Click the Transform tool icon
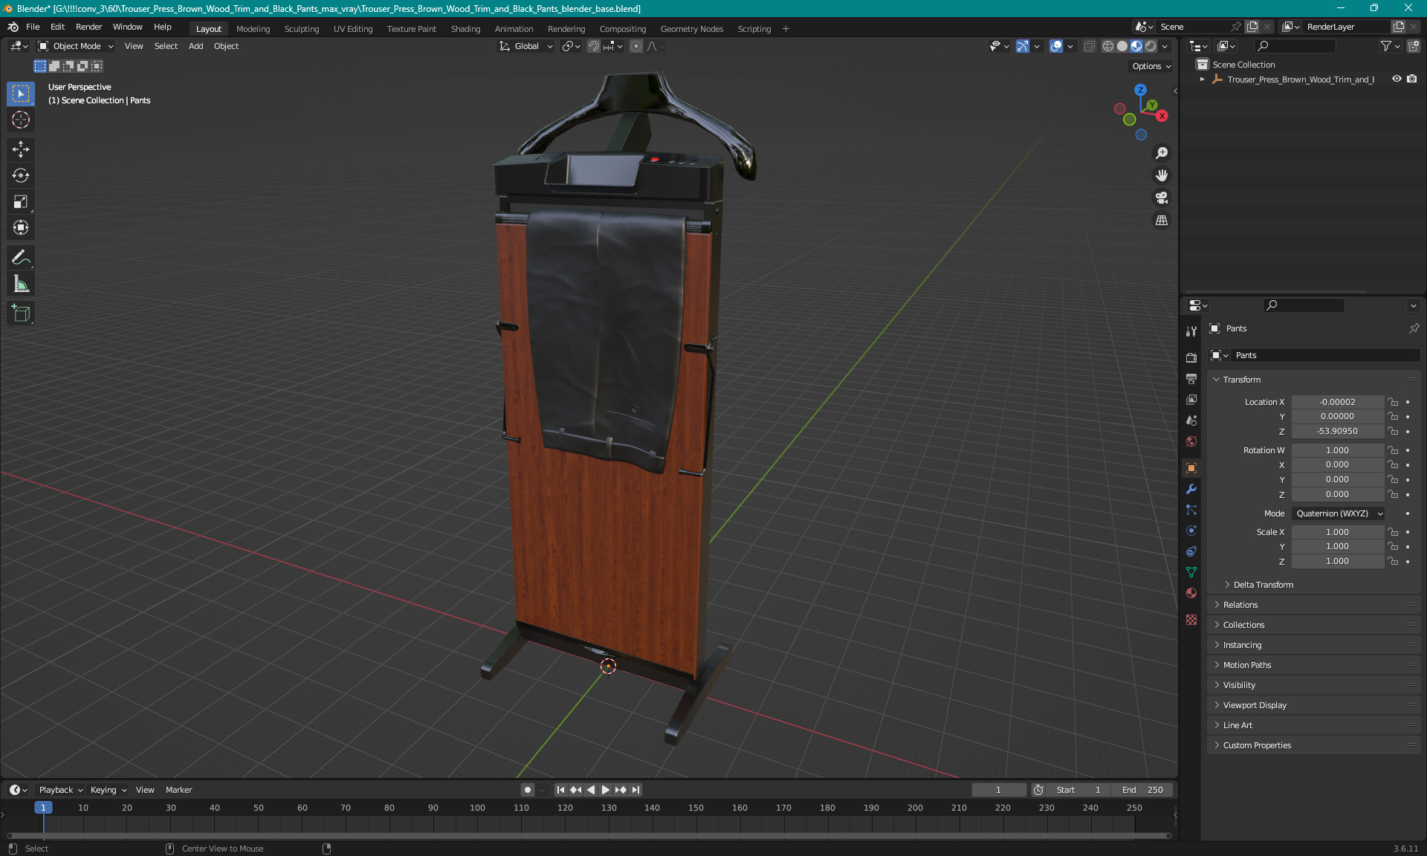 coord(22,226)
